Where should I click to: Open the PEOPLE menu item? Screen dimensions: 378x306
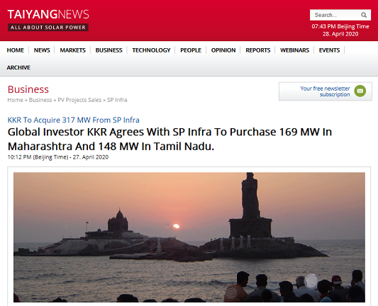[191, 50]
